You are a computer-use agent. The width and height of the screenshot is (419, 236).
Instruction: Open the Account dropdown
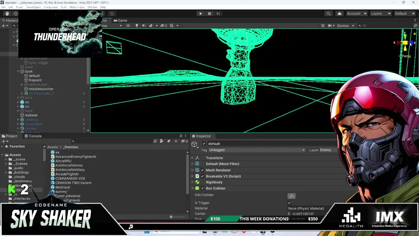pyautogui.click(x=357, y=13)
